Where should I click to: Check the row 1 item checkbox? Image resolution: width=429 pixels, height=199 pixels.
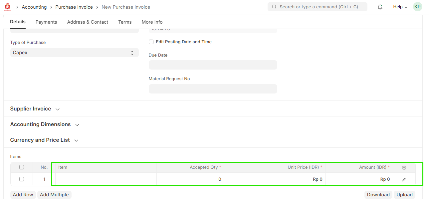click(22, 179)
